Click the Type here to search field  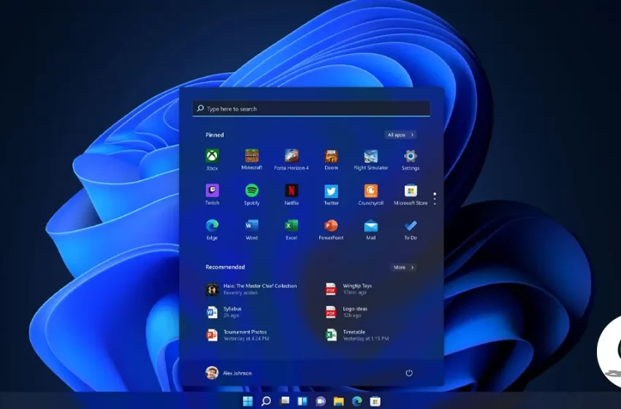tap(311, 109)
